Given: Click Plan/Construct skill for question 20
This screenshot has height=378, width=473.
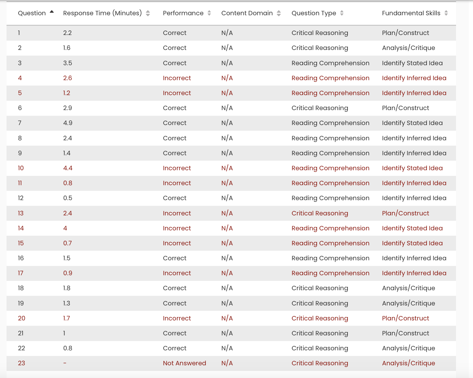Looking at the screenshot, I should [405, 318].
